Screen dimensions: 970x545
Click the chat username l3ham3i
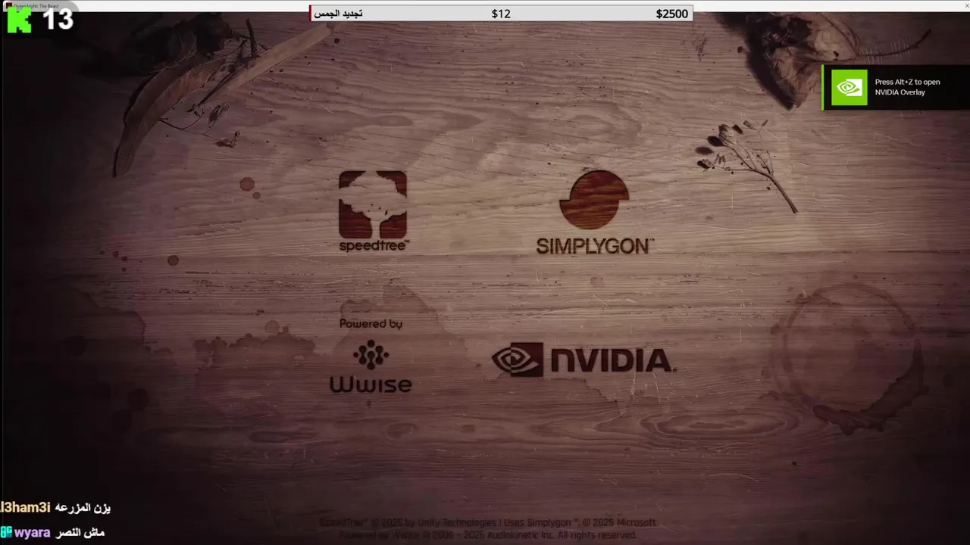25,508
